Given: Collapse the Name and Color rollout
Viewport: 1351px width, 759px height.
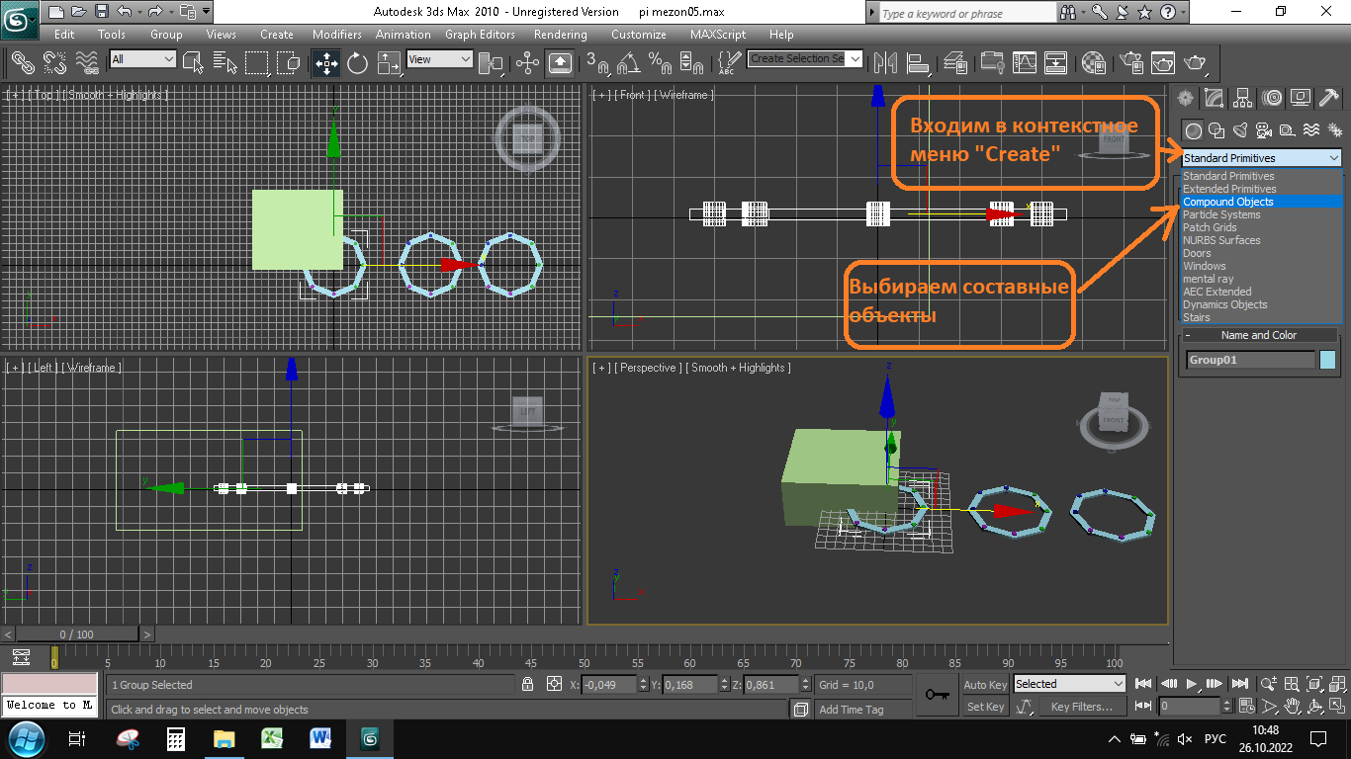Looking at the screenshot, I should tap(1258, 335).
